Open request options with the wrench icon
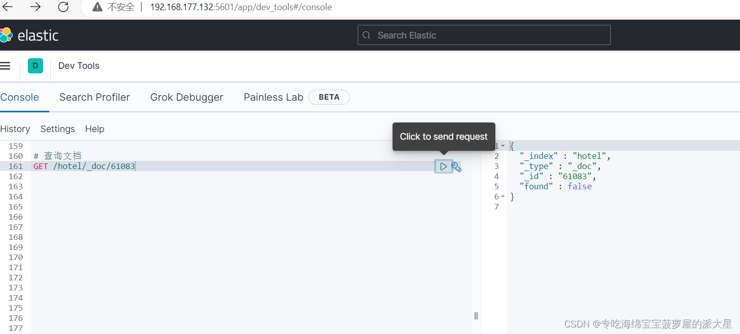The height and width of the screenshot is (334, 740). tap(456, 166)
